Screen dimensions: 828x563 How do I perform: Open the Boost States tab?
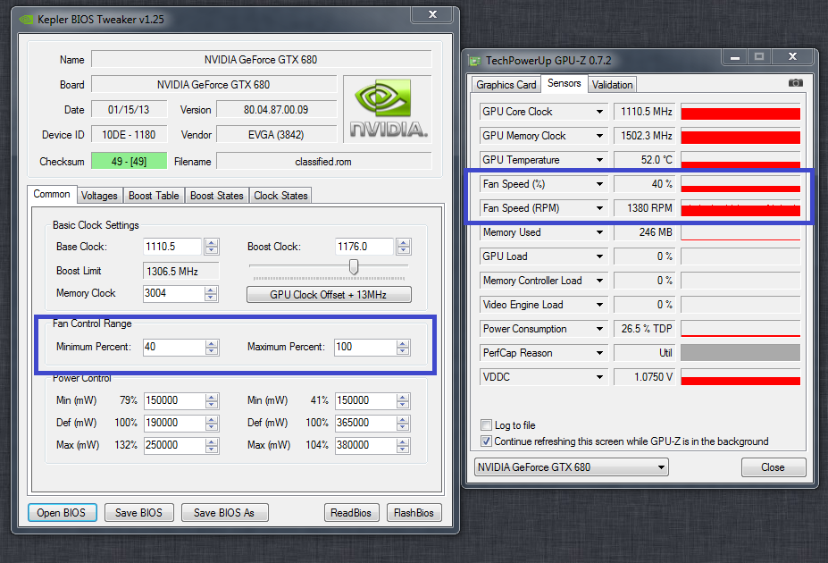point(216,196)
